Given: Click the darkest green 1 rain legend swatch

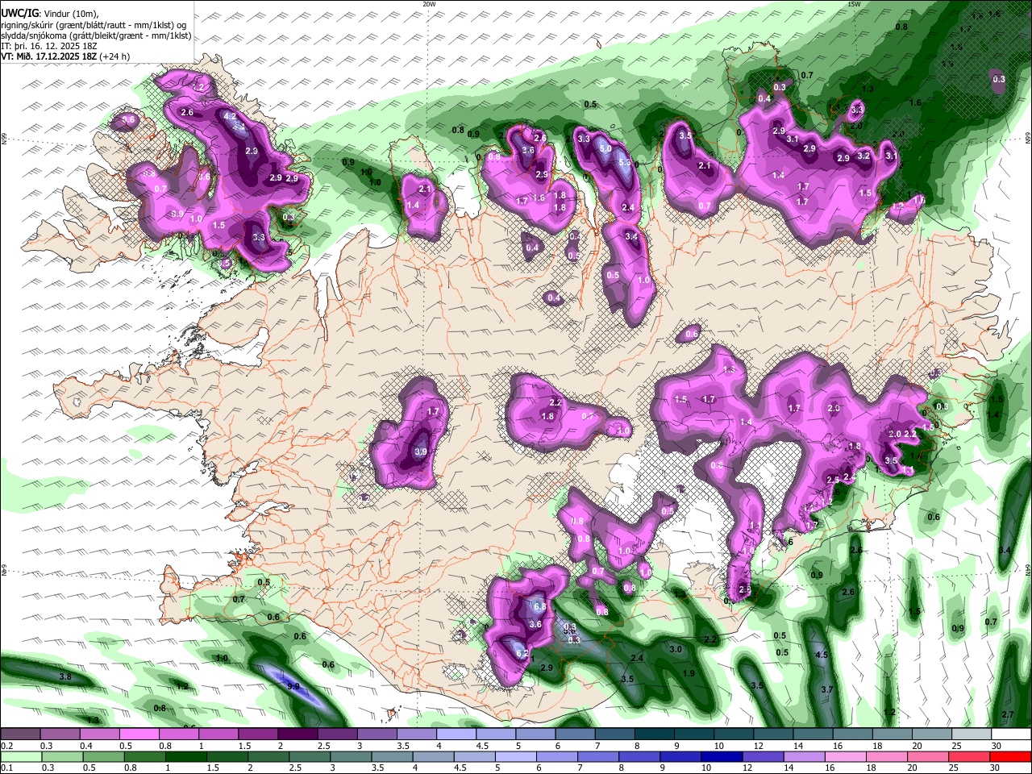Looking at the screenshot, I should point(186,756).
